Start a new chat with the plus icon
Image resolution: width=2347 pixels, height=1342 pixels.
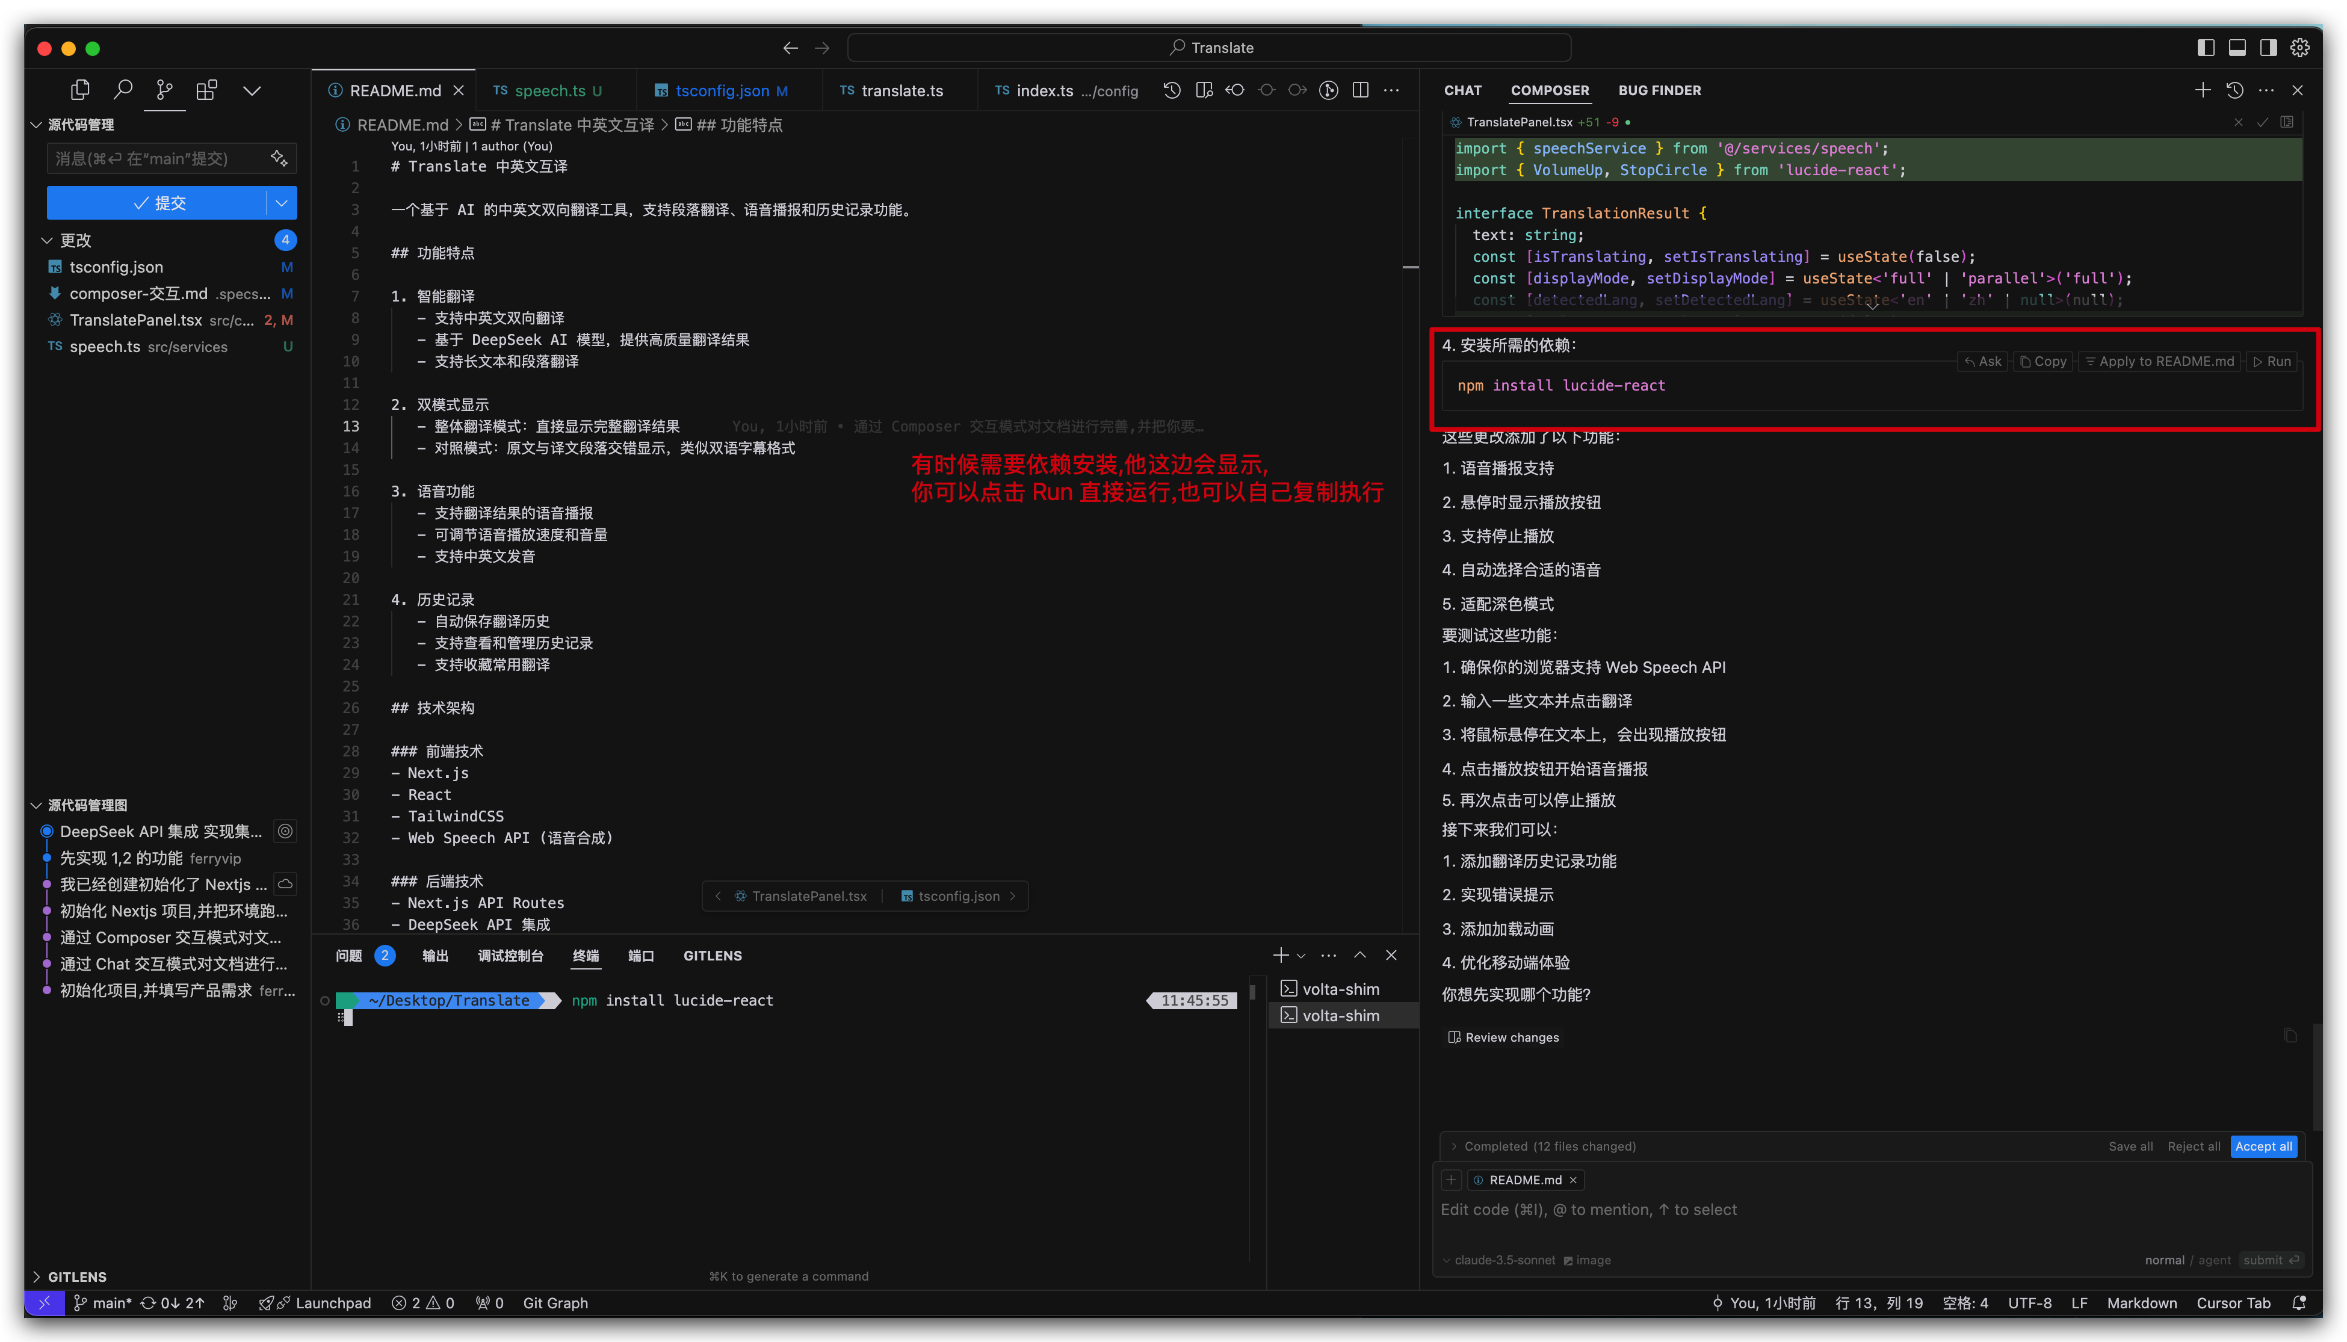(2203, 90)
